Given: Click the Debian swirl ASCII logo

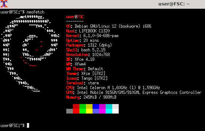Looking at the screenshot, I should pyautogui.click(x=30, y=54).
